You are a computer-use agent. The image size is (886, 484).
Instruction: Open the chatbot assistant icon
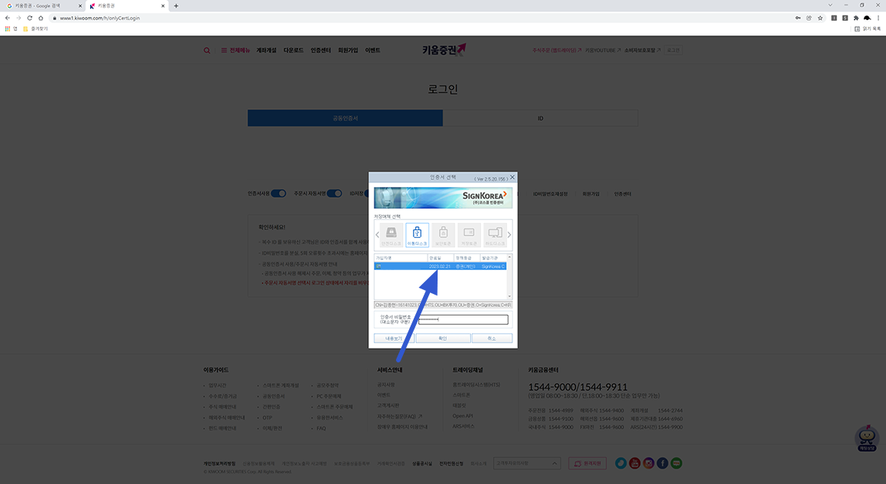[x=867, y=439]
